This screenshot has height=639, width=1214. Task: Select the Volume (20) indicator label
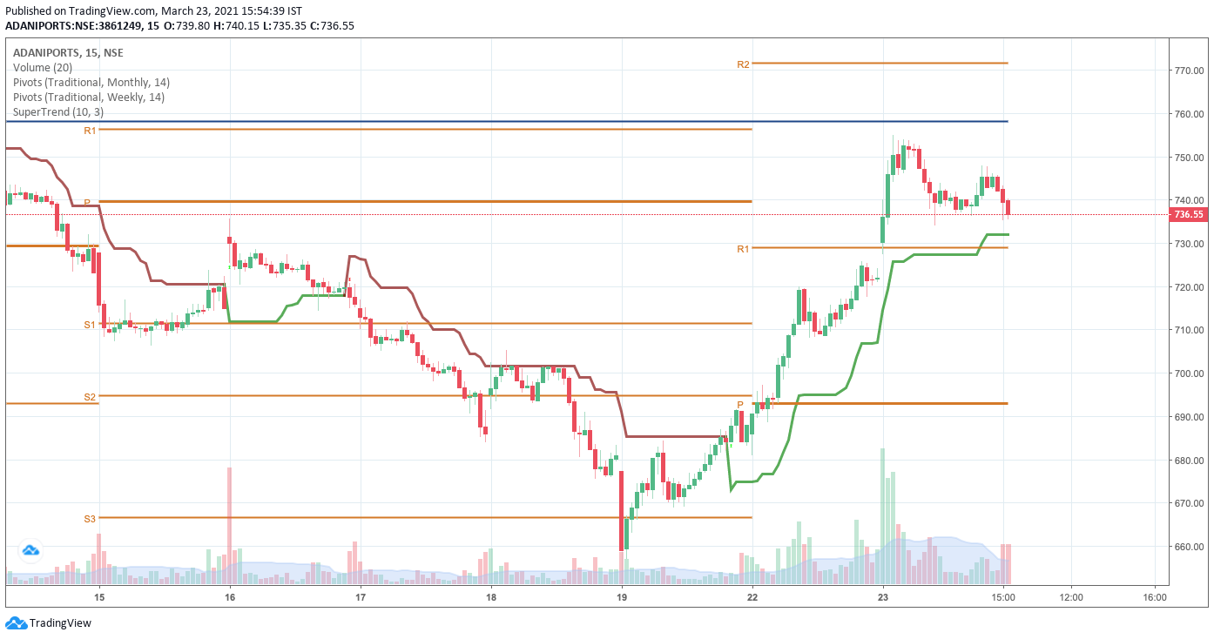(43, 68)
